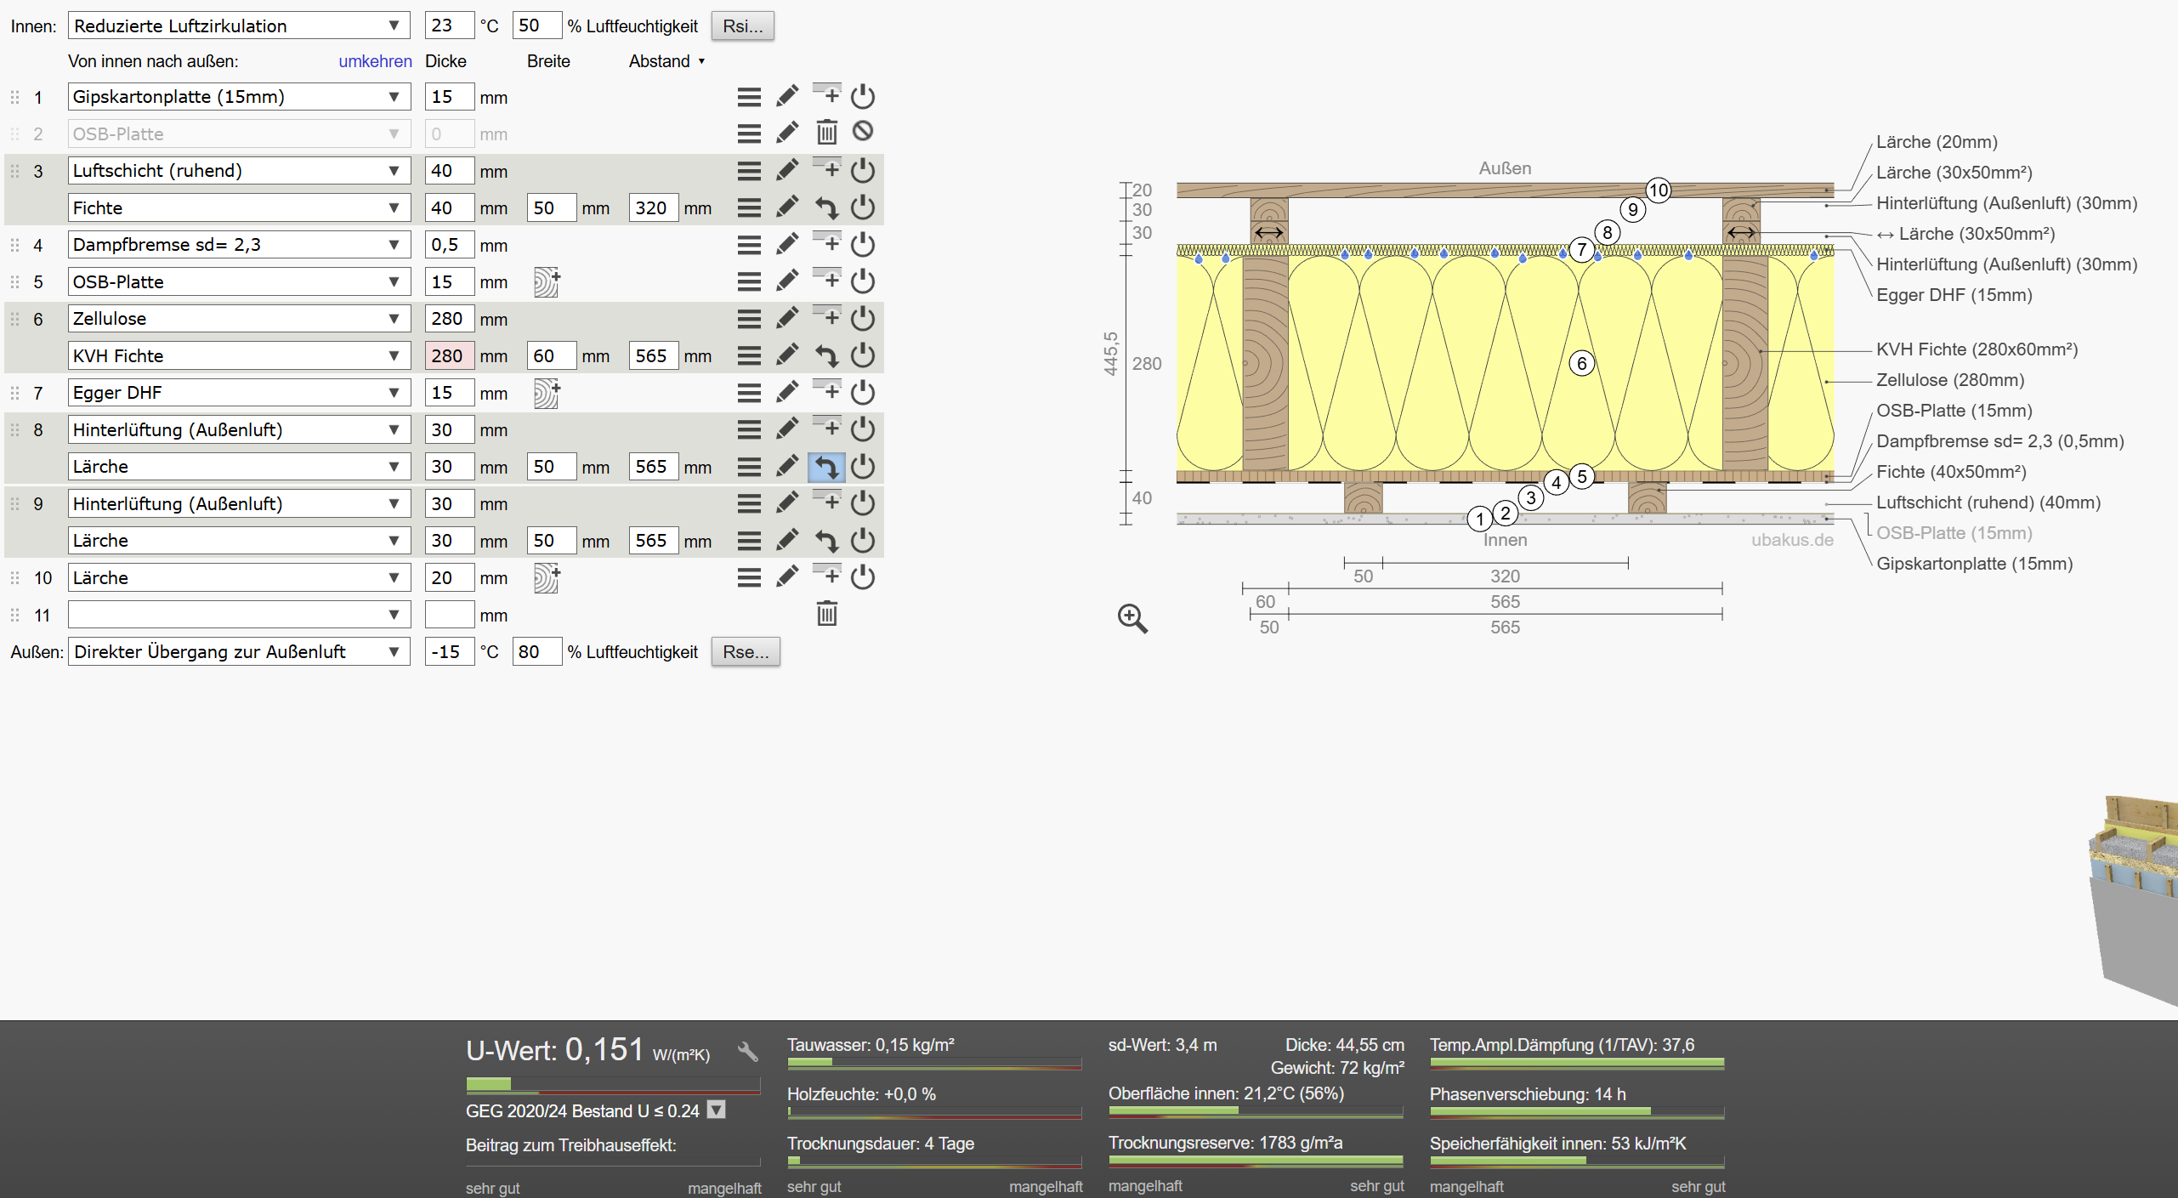The height and width of the screenshot is (1198, 2178).
Task: Expand the Direkter Übergang zur Außenluft dropdown
Action: coord(239,652)
